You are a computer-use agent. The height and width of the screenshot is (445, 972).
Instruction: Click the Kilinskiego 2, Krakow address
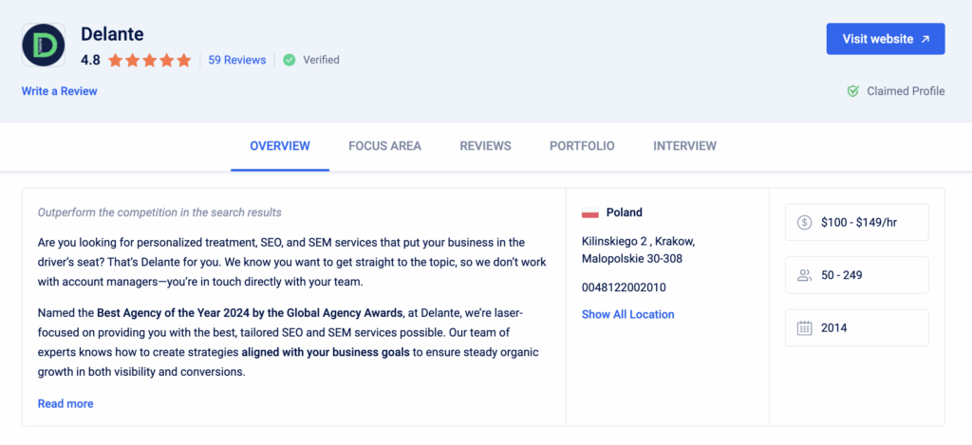pyautogui.click(x=639, y=250)
